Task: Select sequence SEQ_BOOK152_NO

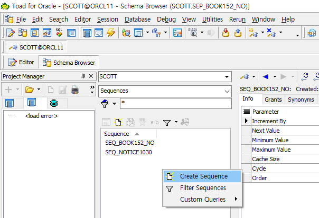Action: (x=130, y=143)
